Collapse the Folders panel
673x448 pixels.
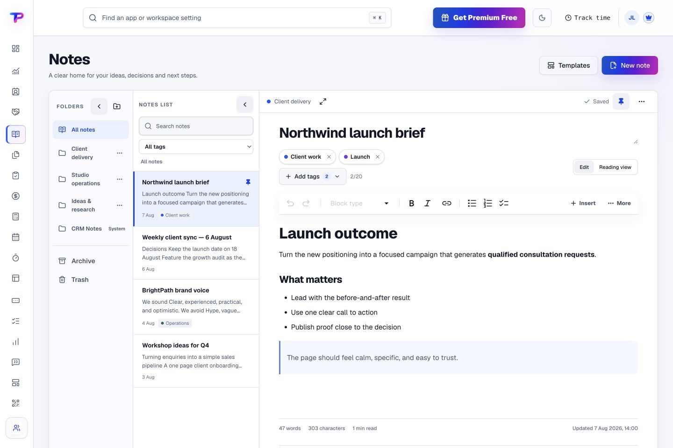[x=99, y=106]
